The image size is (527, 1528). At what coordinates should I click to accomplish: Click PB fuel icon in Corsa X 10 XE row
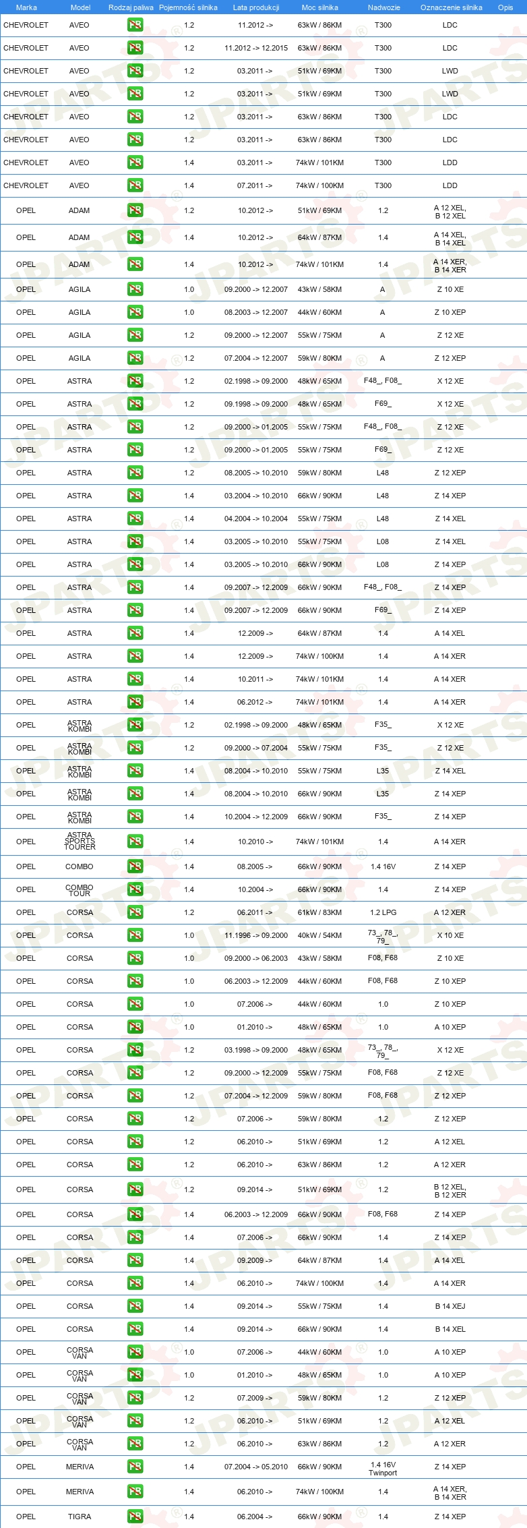tap(135, 935)
